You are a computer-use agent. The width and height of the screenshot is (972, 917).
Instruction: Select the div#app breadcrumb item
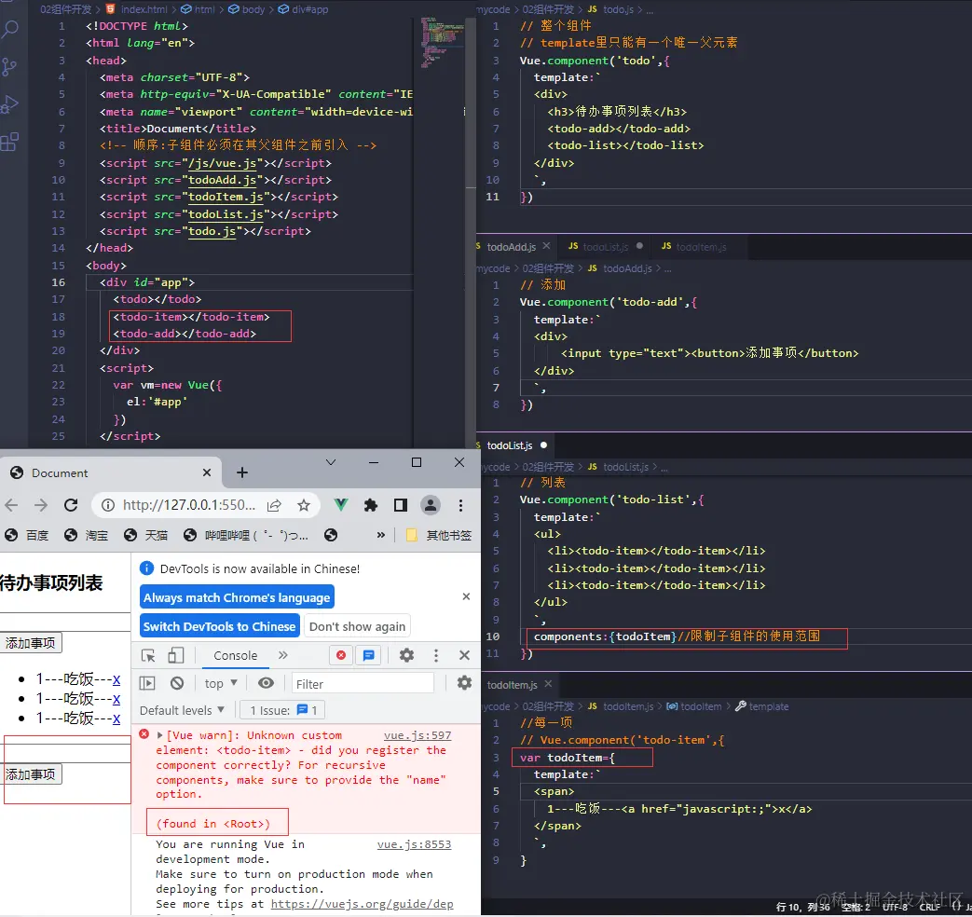click(x=303, y=9)
